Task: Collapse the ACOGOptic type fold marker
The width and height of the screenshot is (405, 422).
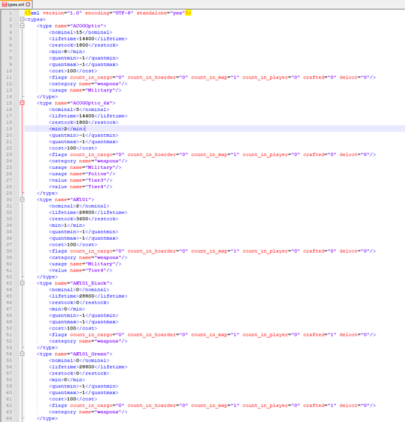Action: pos(22,26)
